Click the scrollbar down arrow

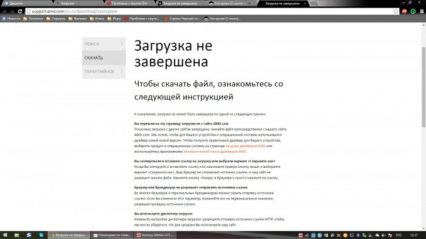pos(424,229)
